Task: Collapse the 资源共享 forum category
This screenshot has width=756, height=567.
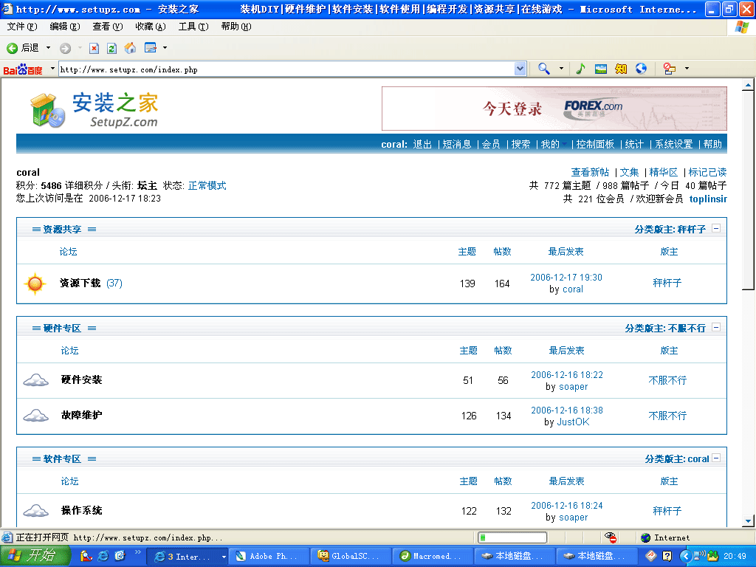Action: click(716, 229)
